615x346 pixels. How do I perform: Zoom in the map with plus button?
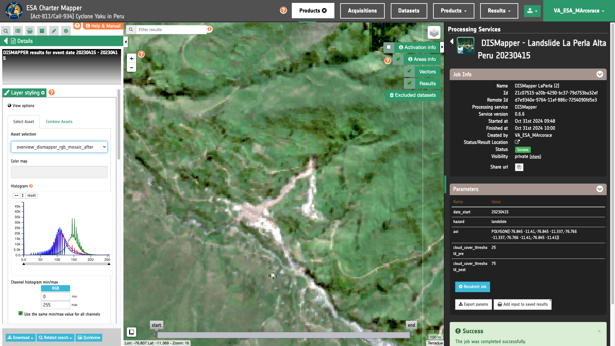tap(131, 59)
